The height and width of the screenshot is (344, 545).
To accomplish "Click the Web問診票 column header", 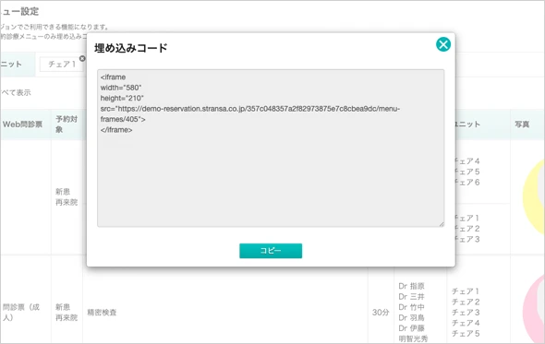I will coord(22,125).
